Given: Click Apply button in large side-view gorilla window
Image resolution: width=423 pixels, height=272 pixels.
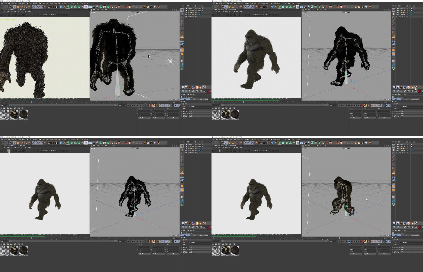Looking at the screenshot, I should click(384, 118).
